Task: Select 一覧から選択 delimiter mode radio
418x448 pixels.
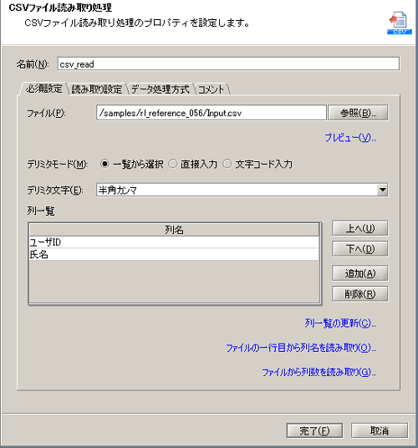Action: (104, 164)
